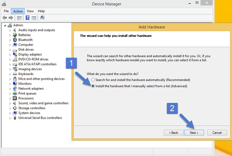Collapse the Admin root node

click(x=5, y=26)
